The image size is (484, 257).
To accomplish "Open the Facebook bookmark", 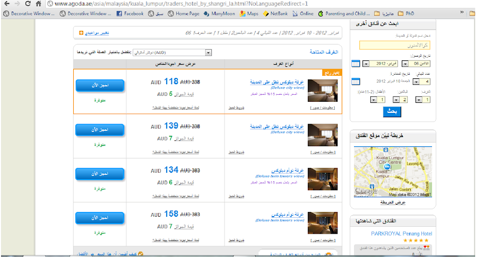I will (x=130, y=14).
